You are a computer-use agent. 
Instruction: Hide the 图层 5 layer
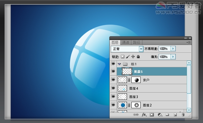tap(113, 71)
